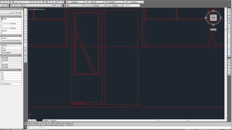Open the Table tool in Draw toolbar
This screenshot has width=232, height=130.
tap(25, 56)
